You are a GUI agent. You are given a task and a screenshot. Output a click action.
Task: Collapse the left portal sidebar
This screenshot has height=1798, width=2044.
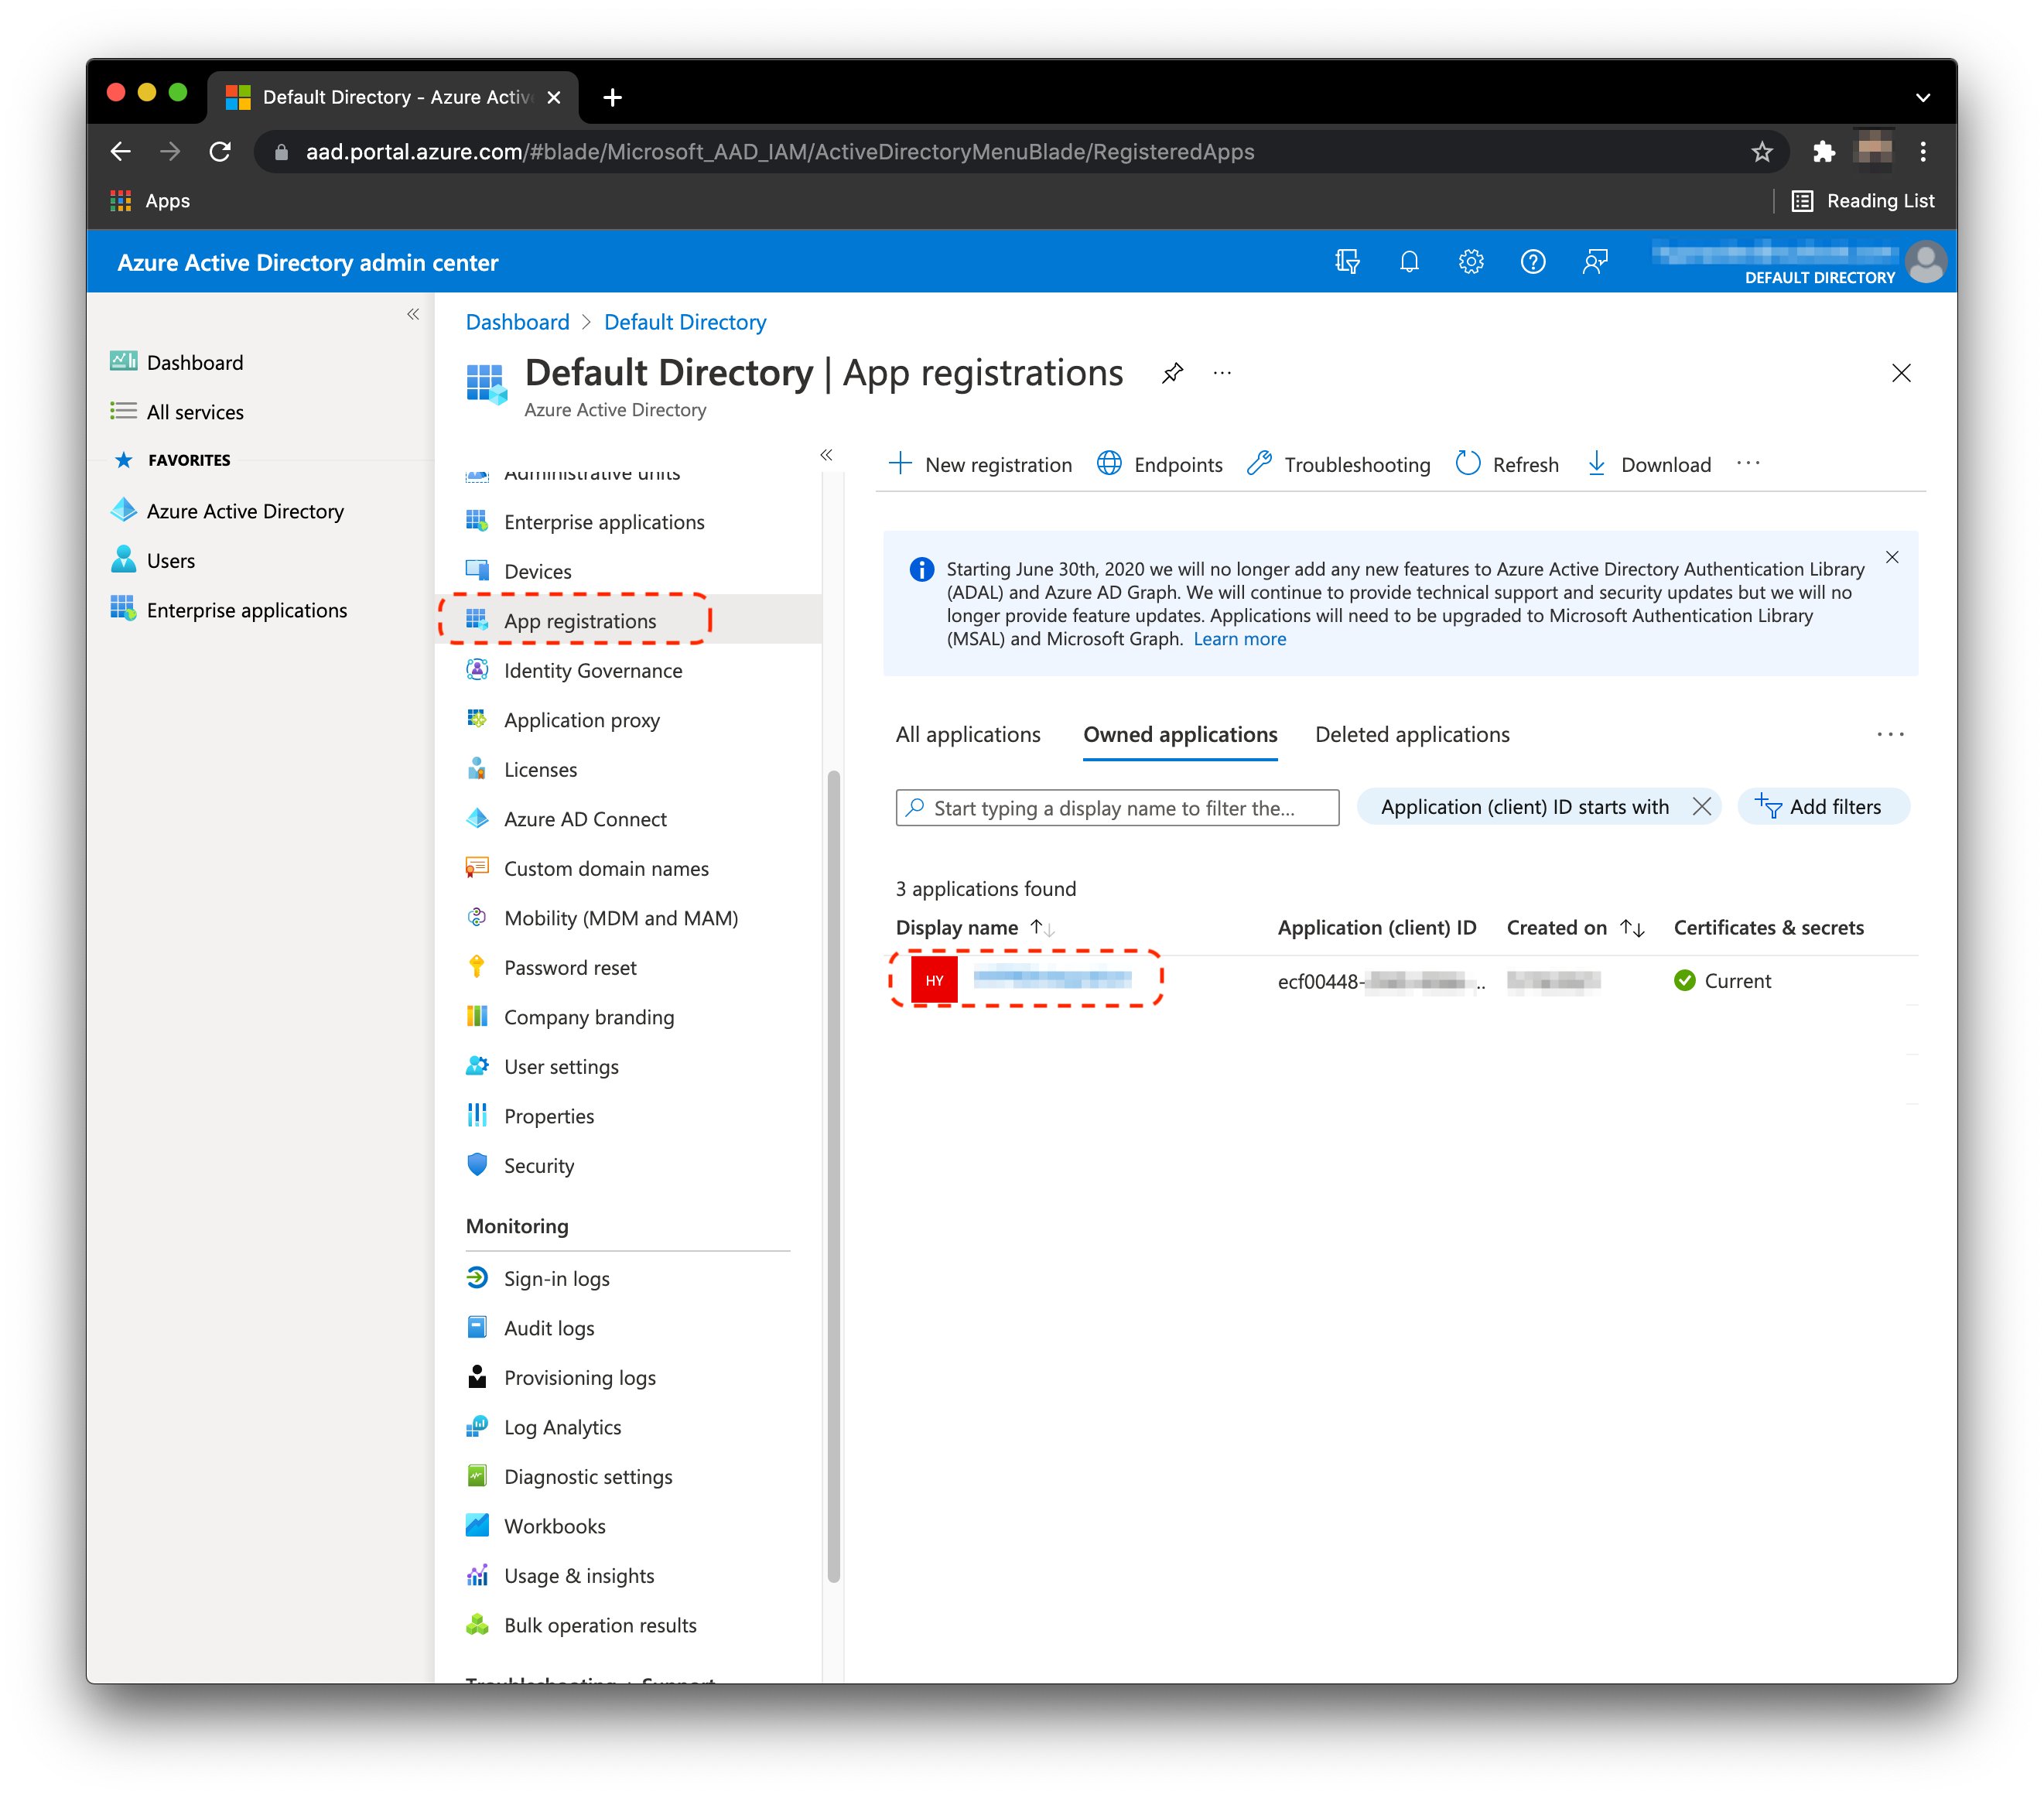413,315
